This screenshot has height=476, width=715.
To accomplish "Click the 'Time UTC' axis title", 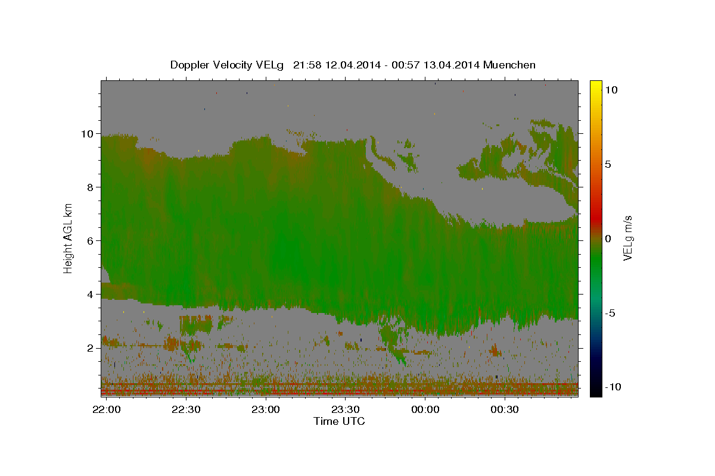I will 339,421.
